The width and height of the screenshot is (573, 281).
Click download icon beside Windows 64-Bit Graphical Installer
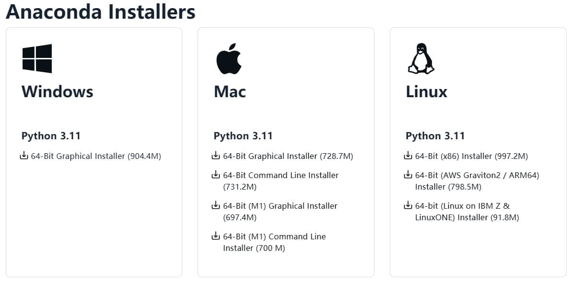point(24,156)
